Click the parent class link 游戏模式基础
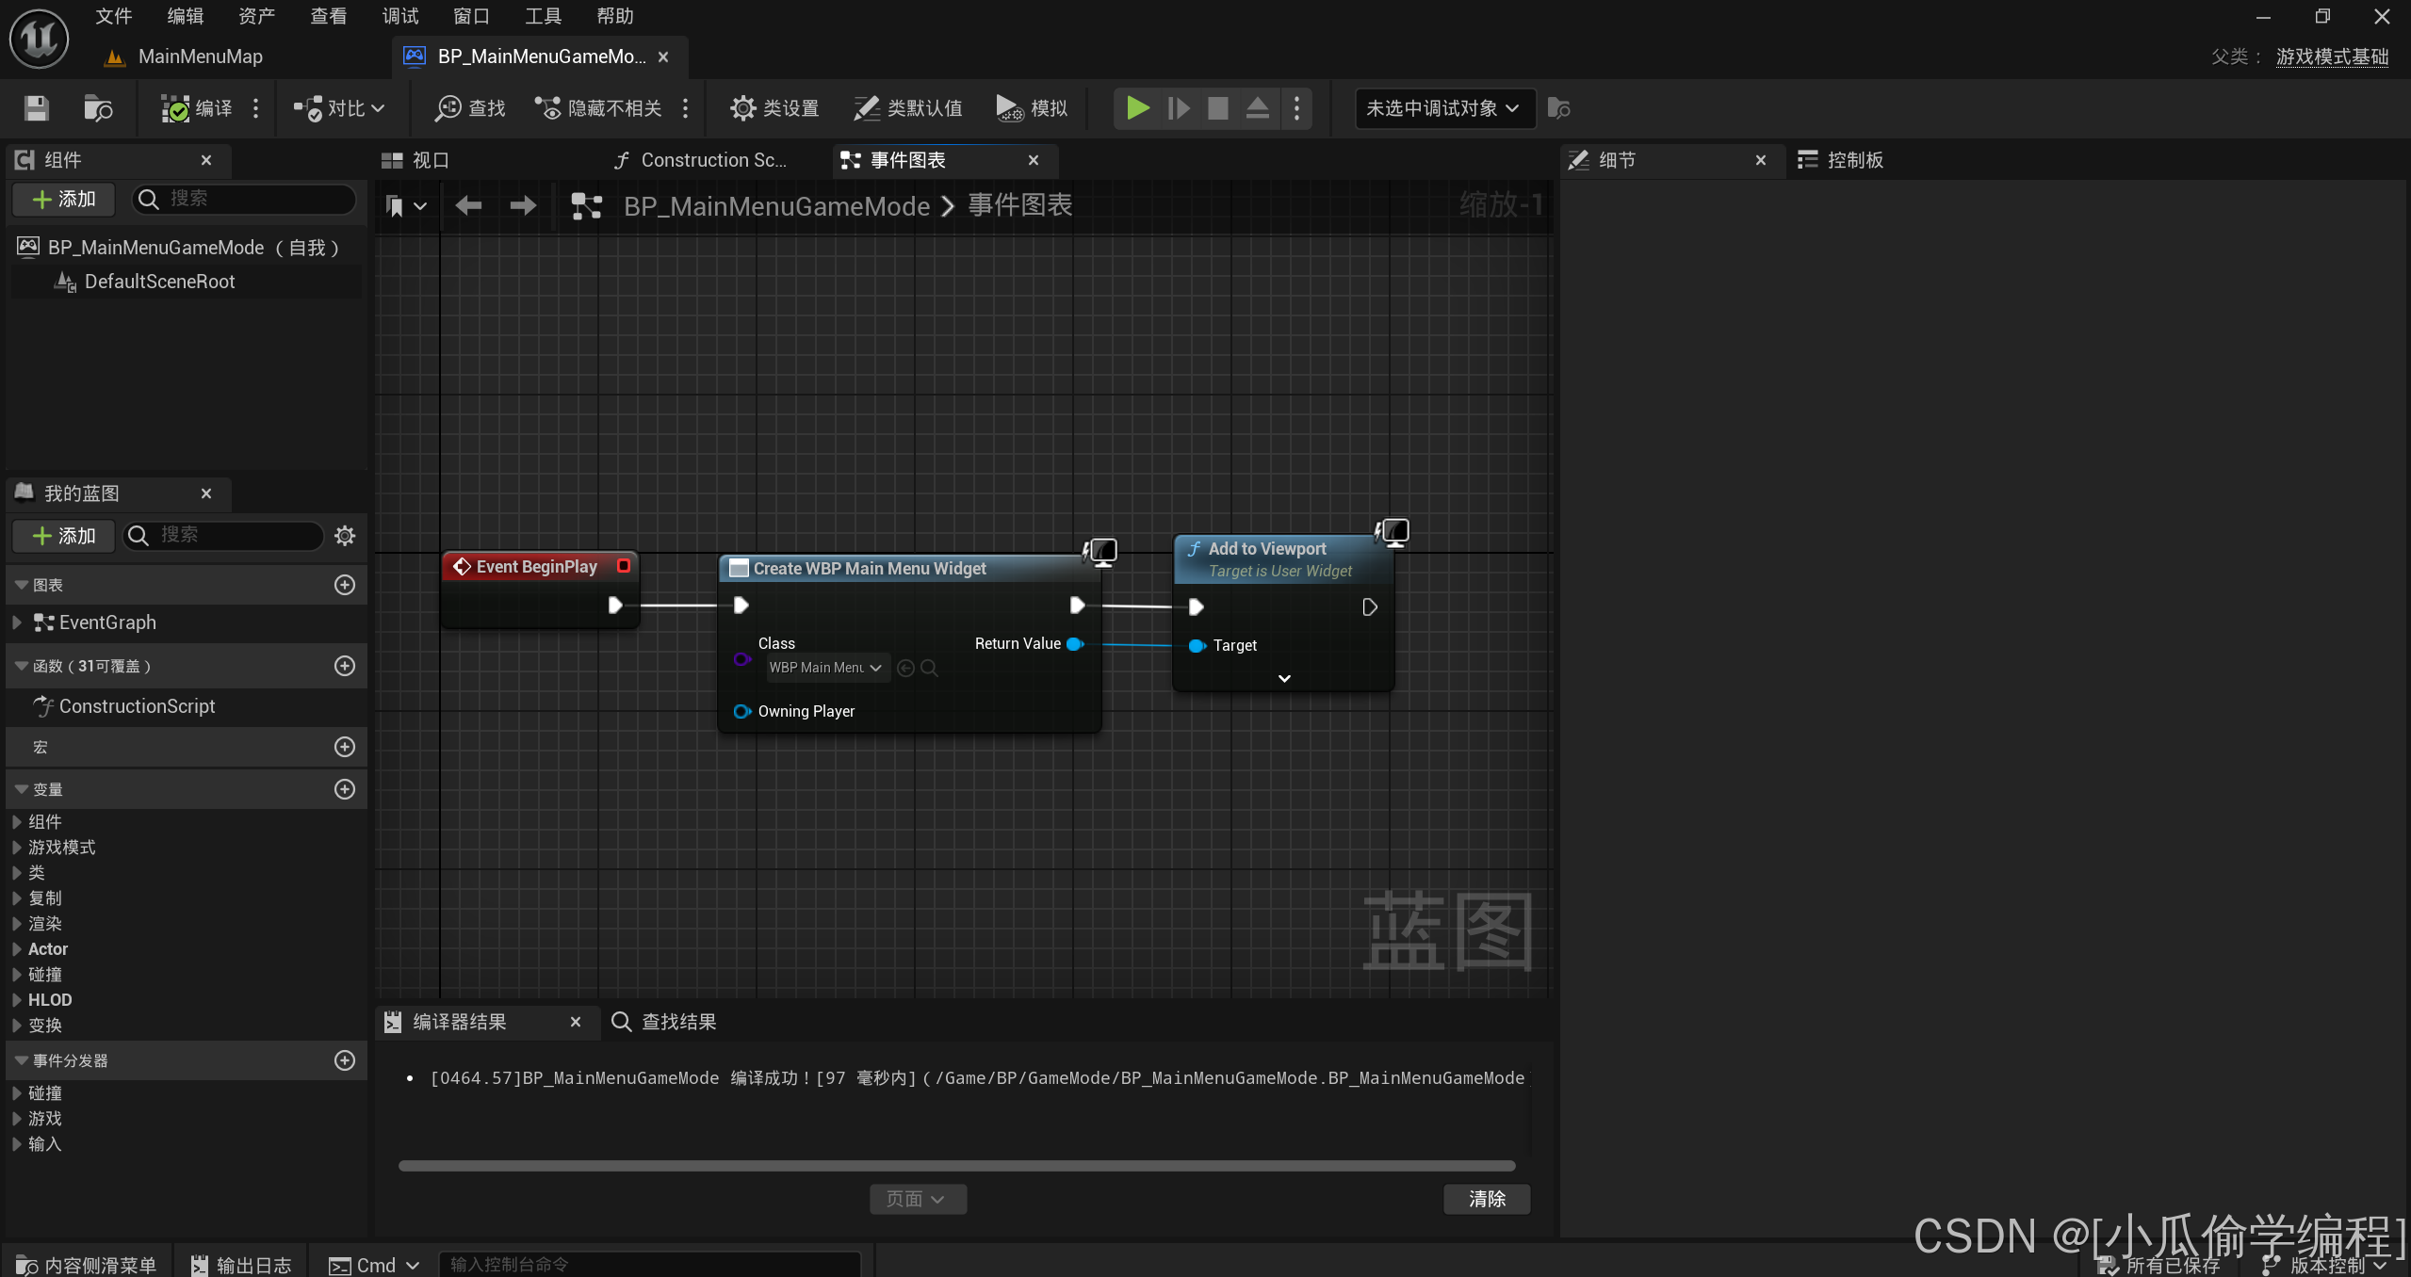2411x1277 pixels. 2331,57
